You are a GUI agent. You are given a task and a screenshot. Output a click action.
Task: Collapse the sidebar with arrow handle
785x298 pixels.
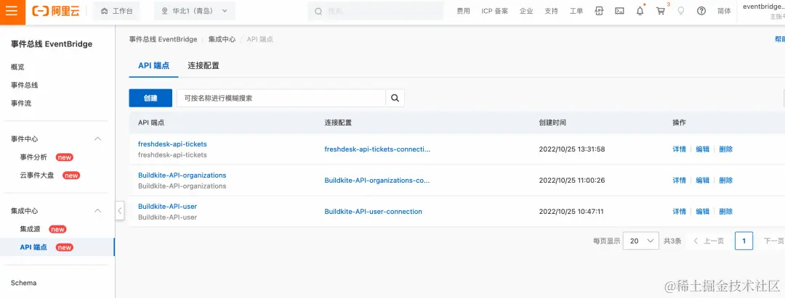(x=119, y=211)
